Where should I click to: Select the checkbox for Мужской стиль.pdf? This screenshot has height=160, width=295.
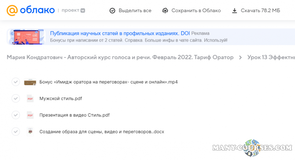click(x=15, y=98)
